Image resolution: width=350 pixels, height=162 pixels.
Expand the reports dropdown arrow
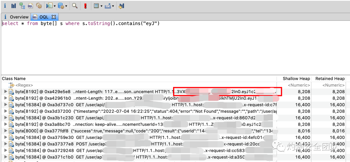[x=55, y=6]
